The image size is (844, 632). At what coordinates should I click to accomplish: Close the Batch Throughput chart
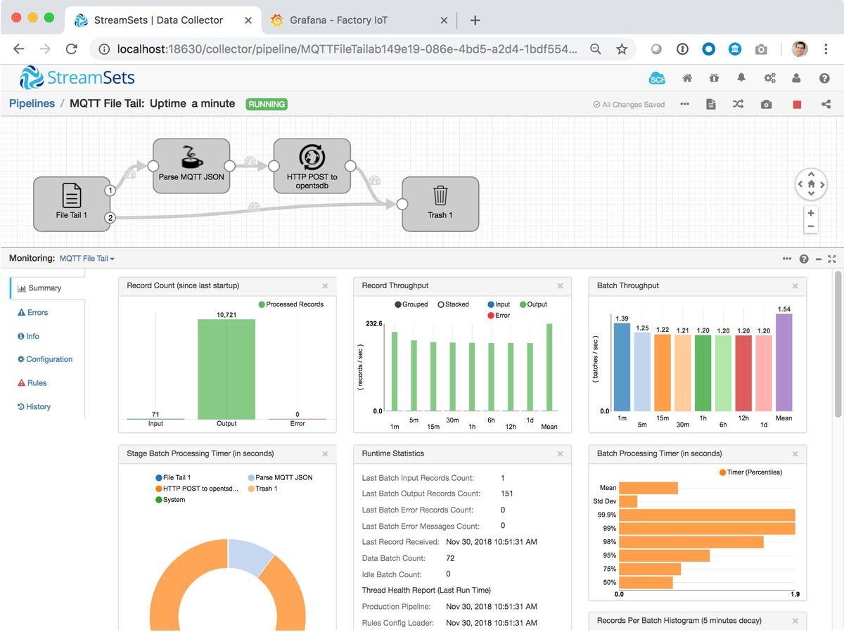[795, 286]
